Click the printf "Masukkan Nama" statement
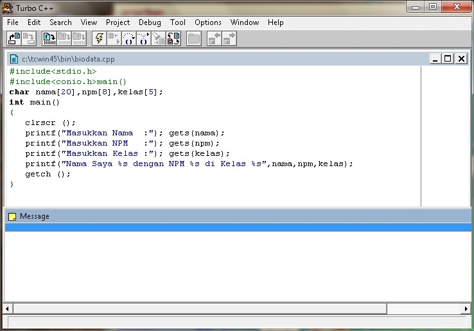Viewport: 474px width, 331px height. coord(94,133)
